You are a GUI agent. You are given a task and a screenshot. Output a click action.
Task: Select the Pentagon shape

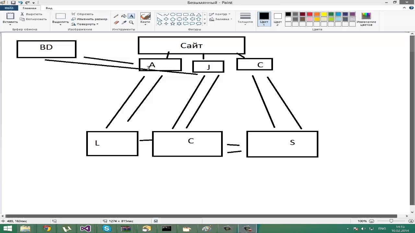coord(173,19)
